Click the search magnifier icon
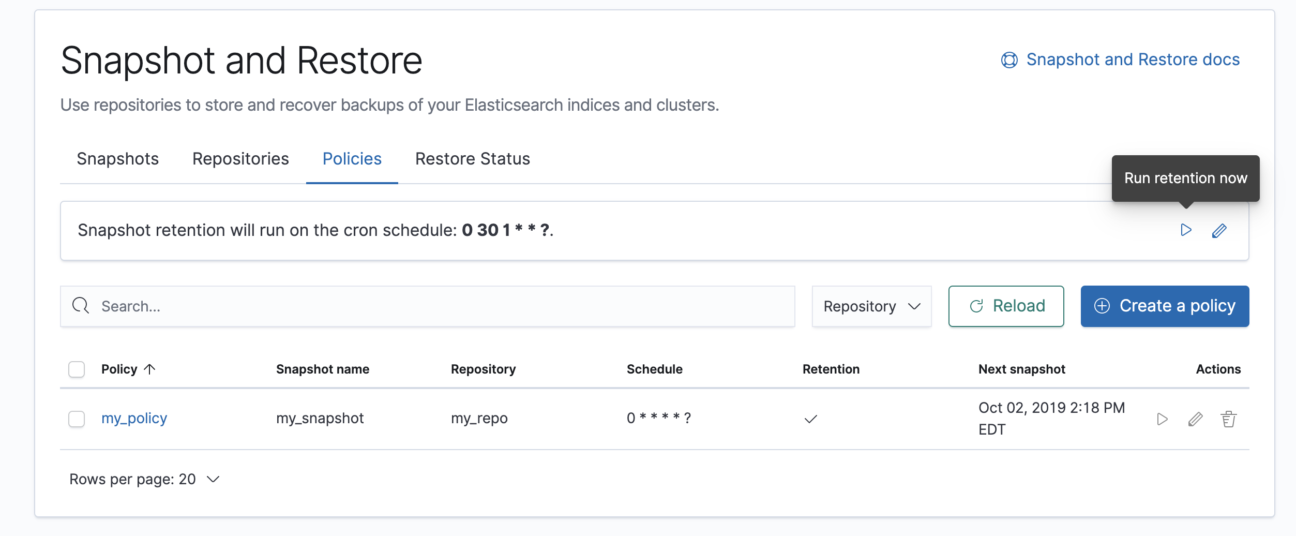Image resolution: width=1296 pixels, height=536 pixels. pos(81,306)
